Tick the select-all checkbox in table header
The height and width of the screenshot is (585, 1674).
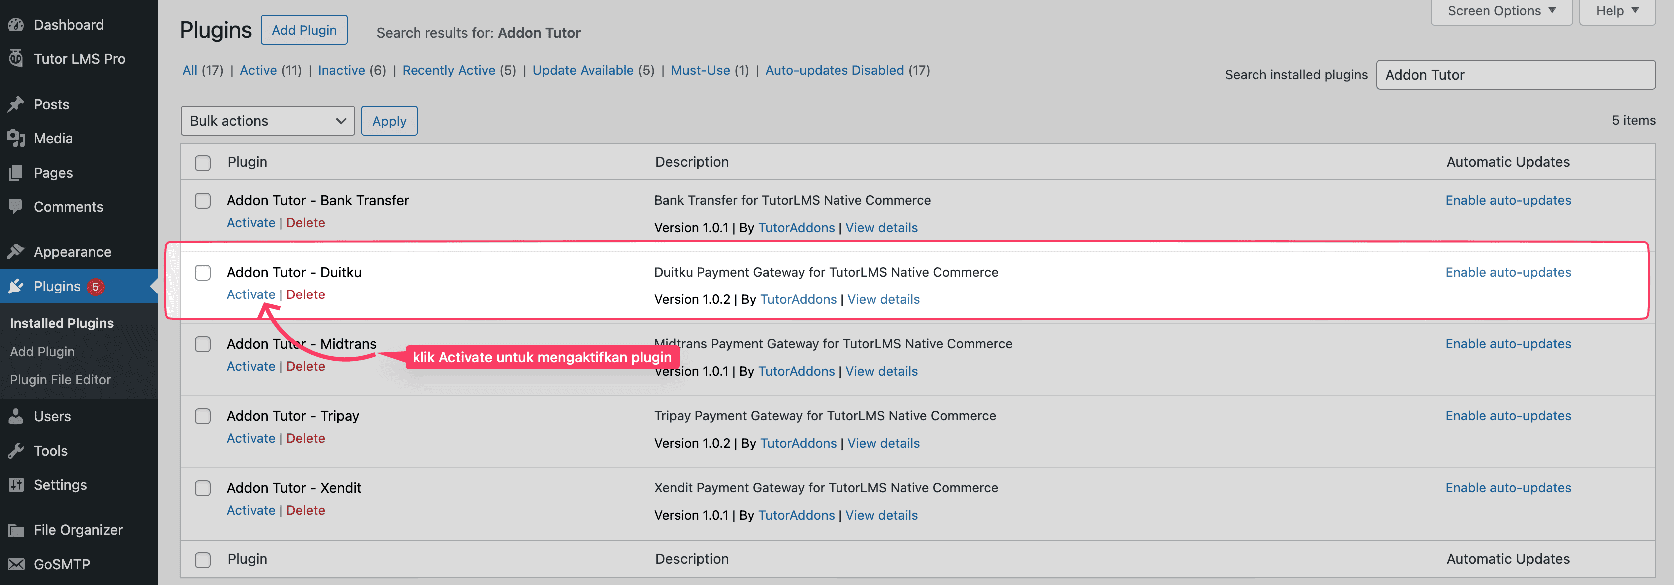click(x=203, y=162)
